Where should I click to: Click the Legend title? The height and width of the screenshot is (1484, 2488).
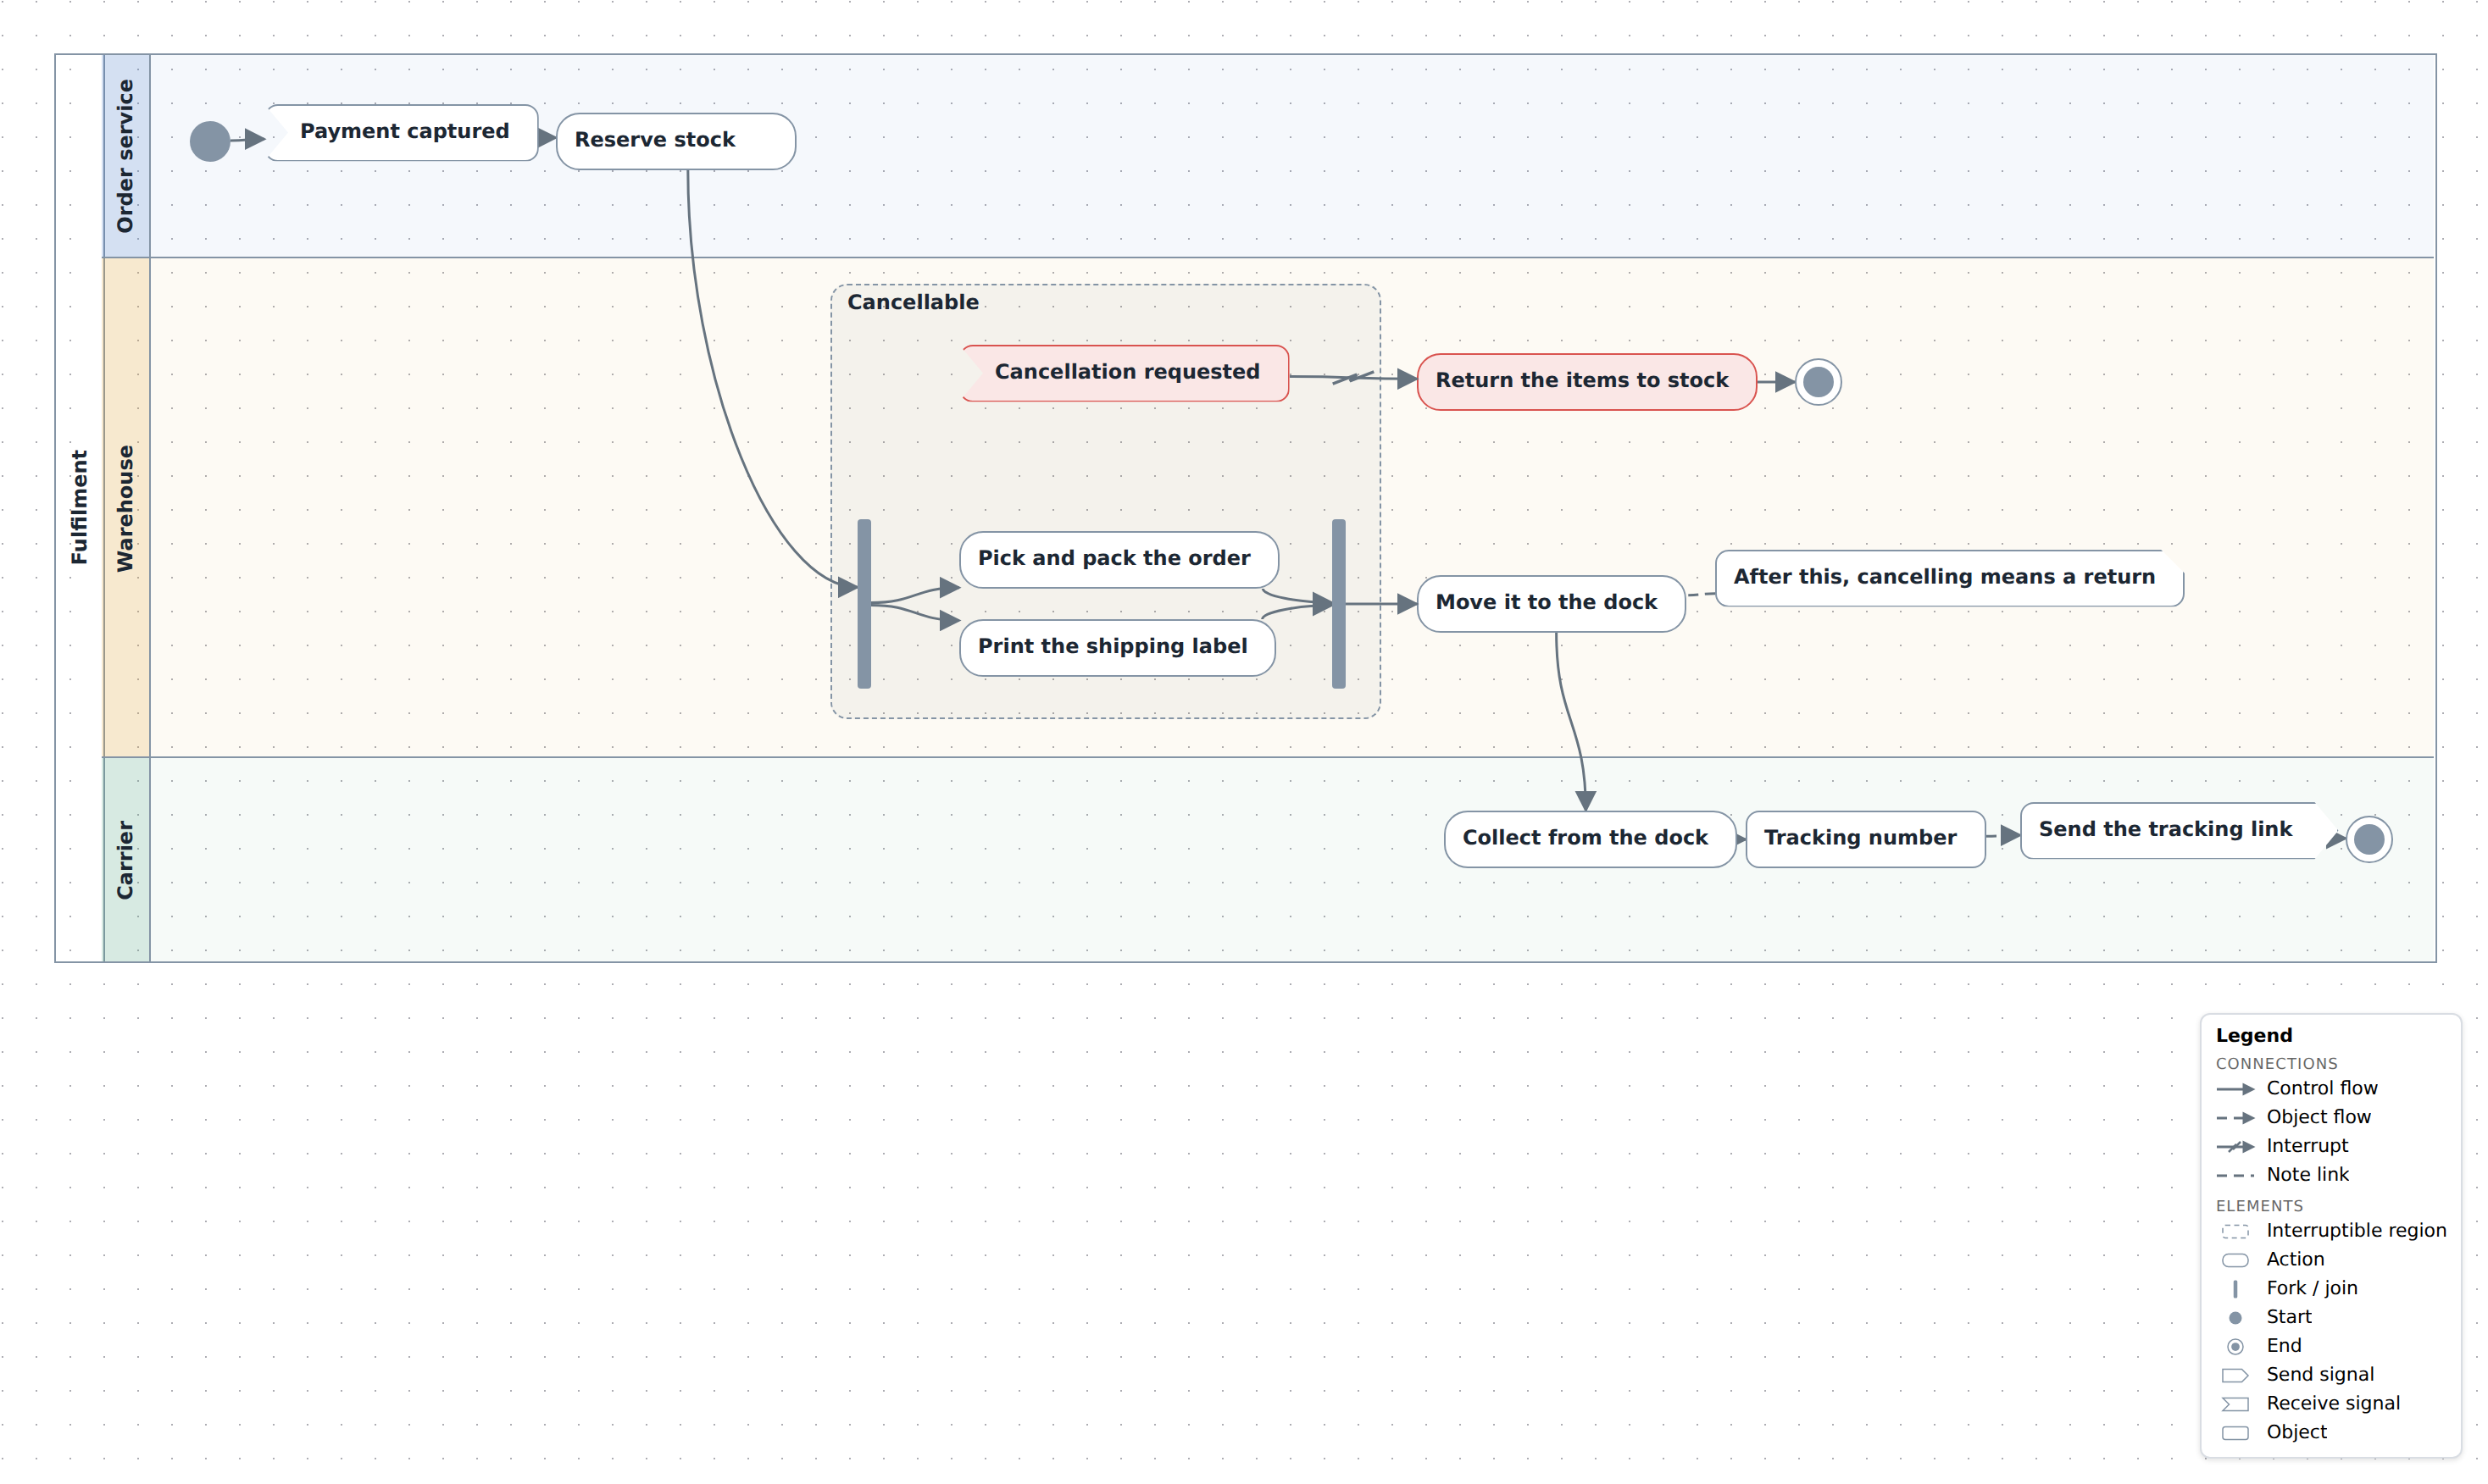(2253, 1036)
